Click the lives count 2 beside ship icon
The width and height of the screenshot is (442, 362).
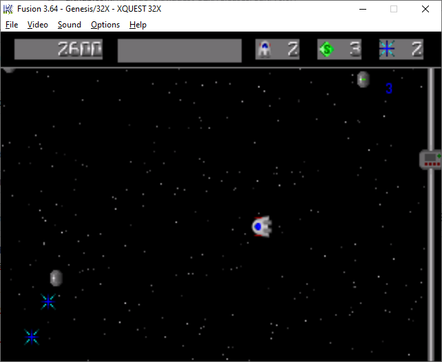[x=293, y=49]
